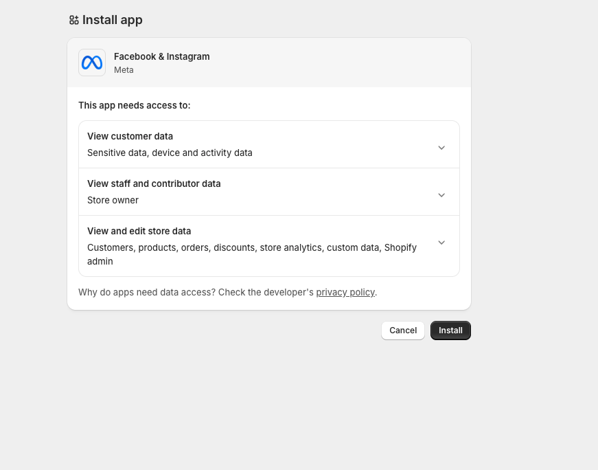This screenshot has width=598, height=470.
Task: Click the Install app grid icon
Action: click(74, 20)
